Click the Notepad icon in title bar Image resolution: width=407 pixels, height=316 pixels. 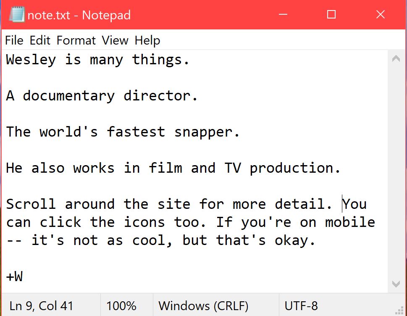click(16, 15)
